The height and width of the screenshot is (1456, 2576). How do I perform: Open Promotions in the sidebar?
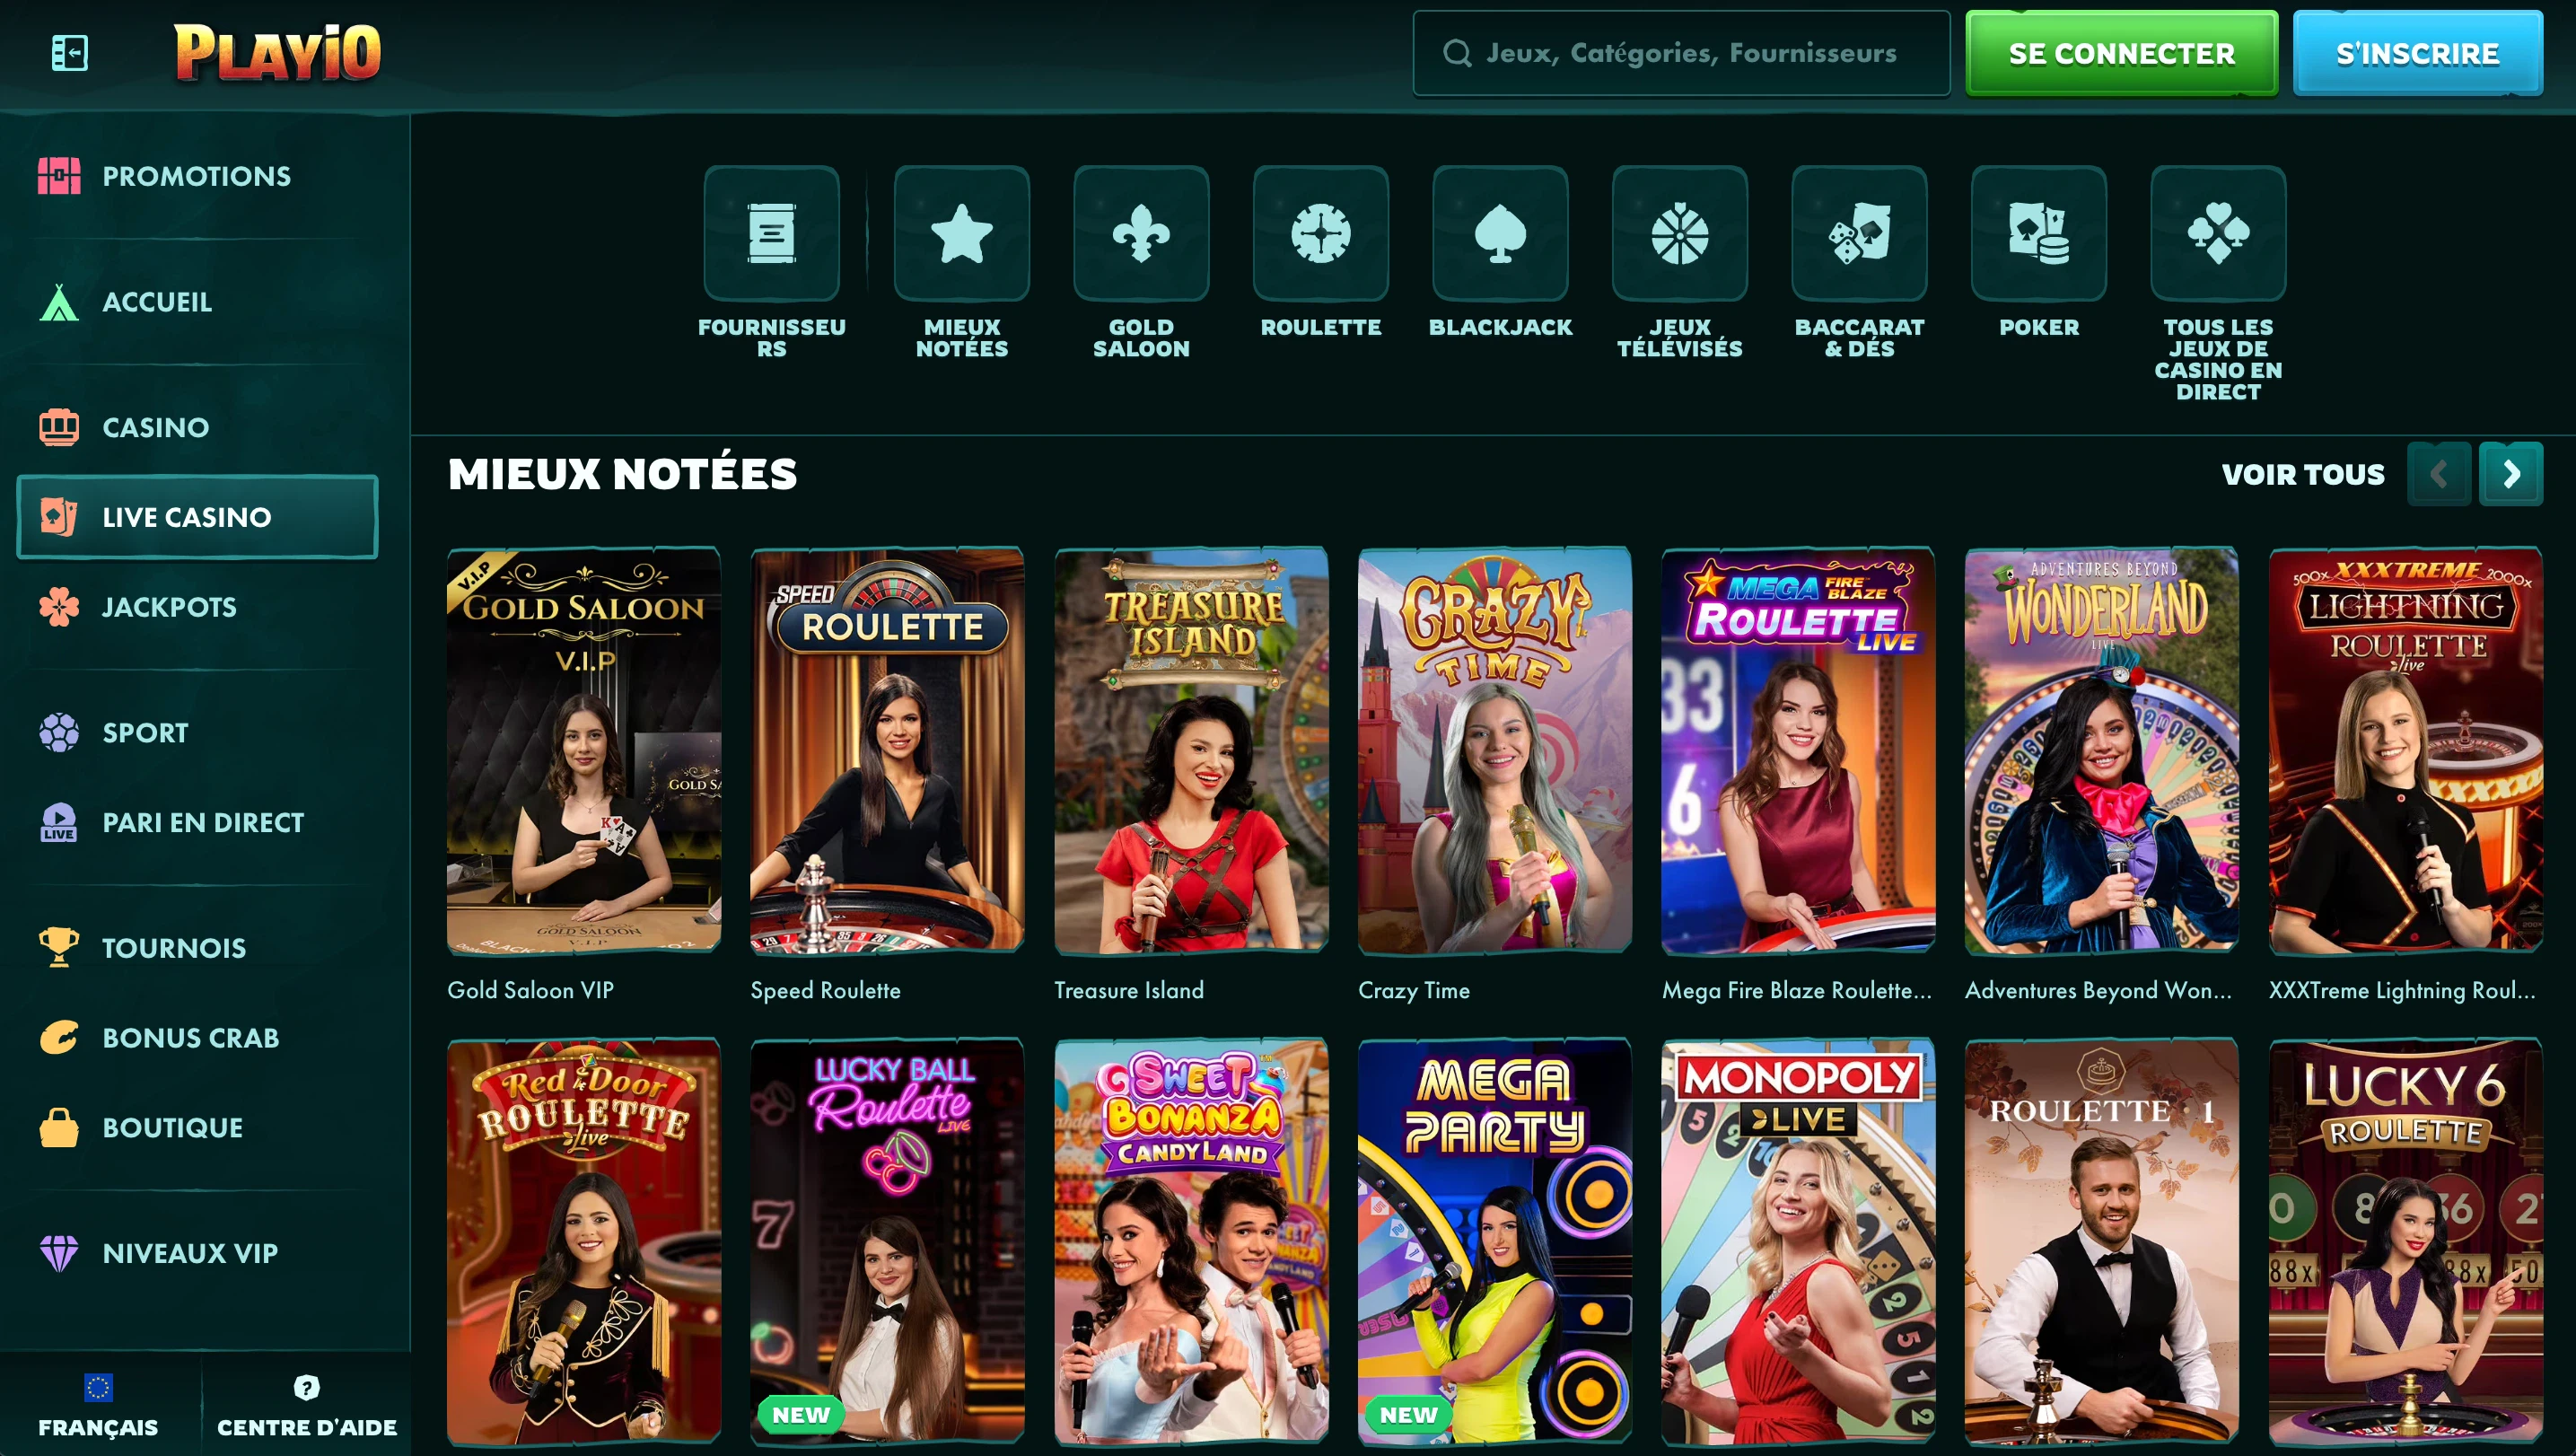[197, 176]
